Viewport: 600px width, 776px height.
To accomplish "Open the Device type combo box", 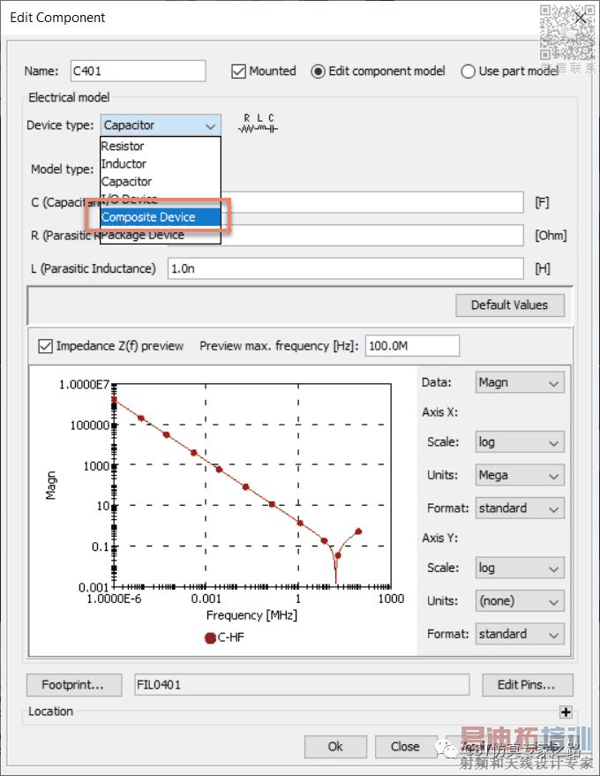I will coord(161,125).
